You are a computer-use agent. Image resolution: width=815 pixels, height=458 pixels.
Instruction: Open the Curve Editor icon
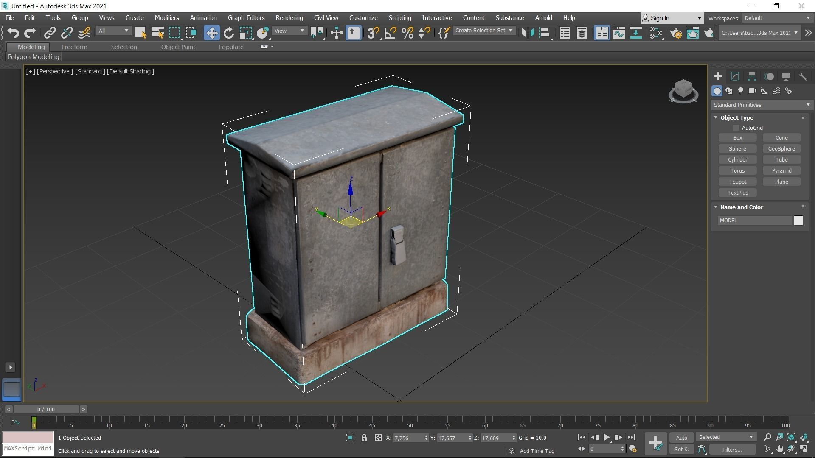click(x=618, y=33)
